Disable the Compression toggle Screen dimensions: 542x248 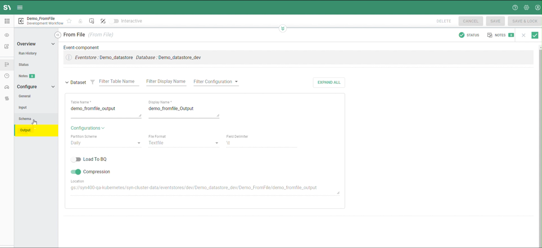[x=76, y=172]
